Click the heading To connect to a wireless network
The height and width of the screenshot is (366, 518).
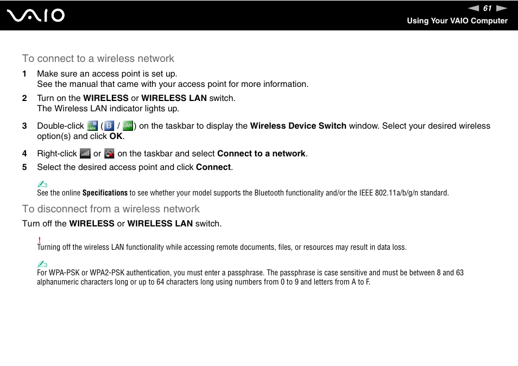(98, 59)
